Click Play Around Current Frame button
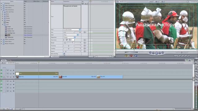198x111 pixels. 160,53
